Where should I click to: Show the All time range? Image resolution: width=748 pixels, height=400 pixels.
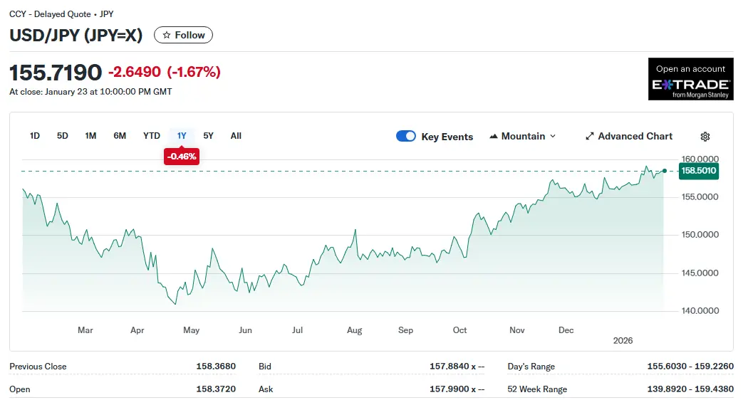click(236, 136)
